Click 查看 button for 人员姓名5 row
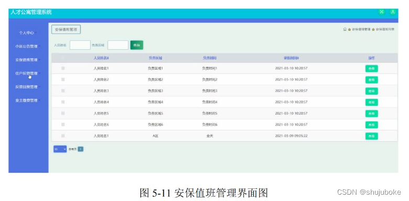Viewport: 409px width, 201px height. [371, 114]
